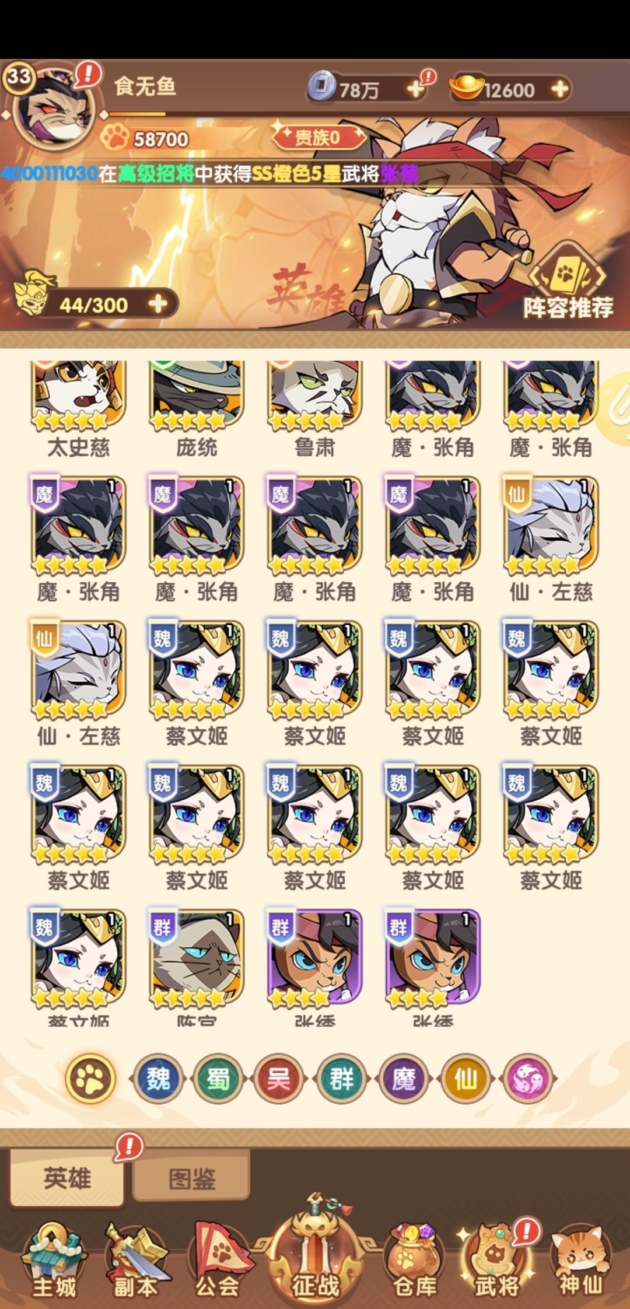Click the player avatar portrait
Viewport: 630px width, 1309px height.
coord(54,108)
